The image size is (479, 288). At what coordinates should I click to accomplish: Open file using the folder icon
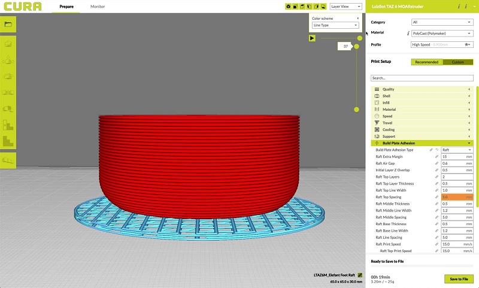click(x=8, y=25)
